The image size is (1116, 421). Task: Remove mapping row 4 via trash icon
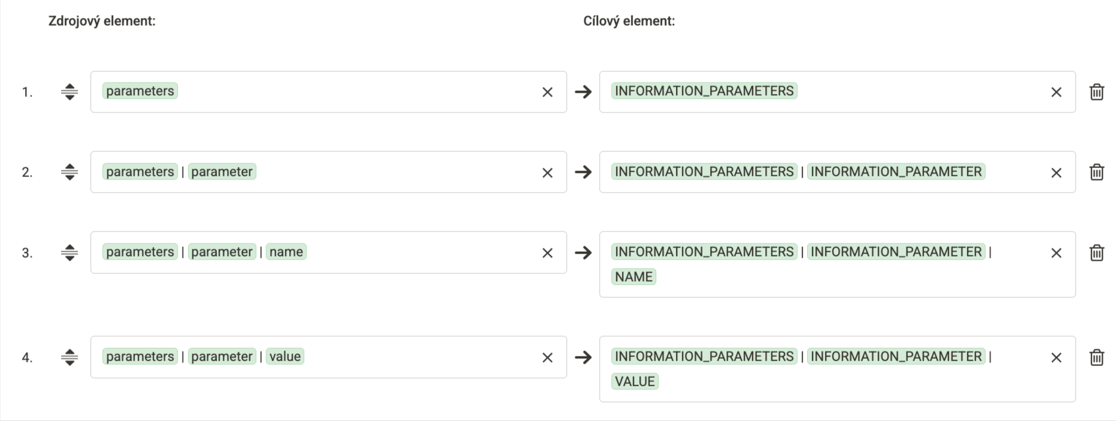click(1096, 358)
